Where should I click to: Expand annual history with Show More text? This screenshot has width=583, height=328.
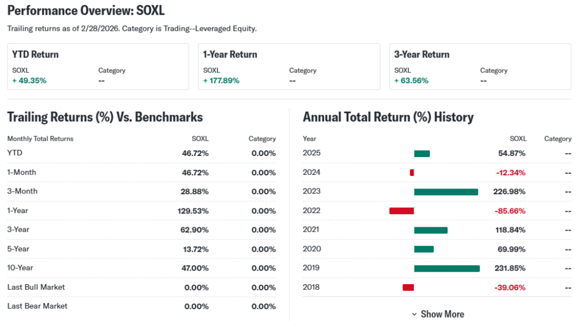click(x=442, y=314)
